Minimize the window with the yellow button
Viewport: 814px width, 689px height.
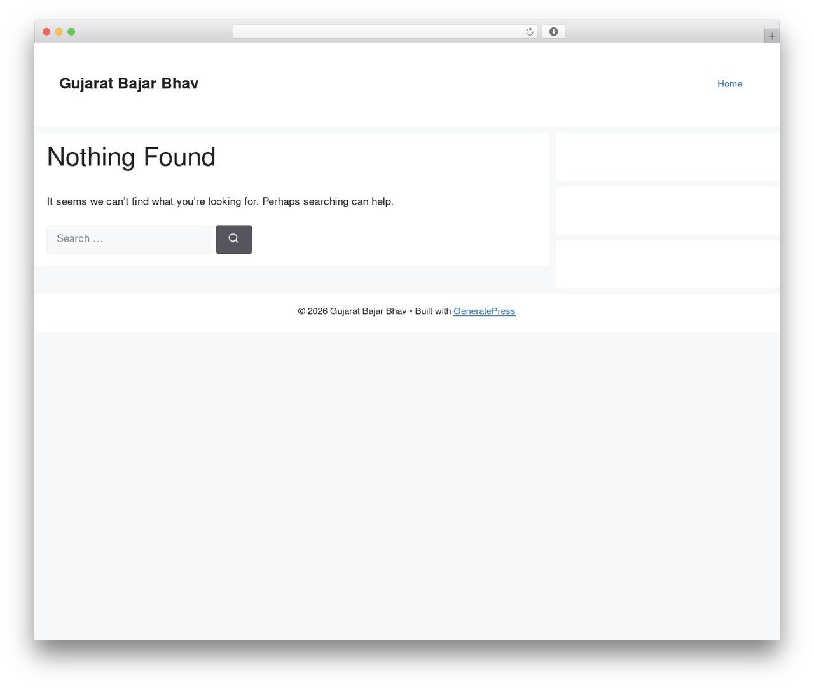click(59, 32)
